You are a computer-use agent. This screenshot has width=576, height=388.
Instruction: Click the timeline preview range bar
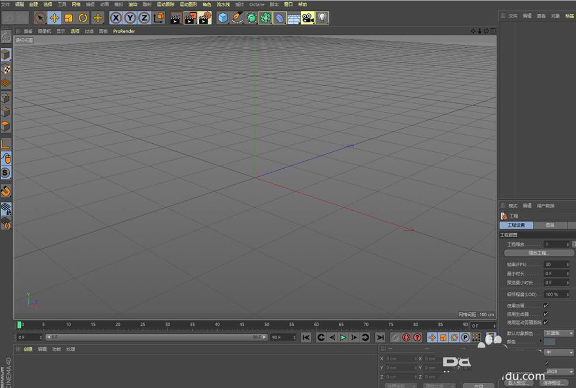(x=156, y=337)
